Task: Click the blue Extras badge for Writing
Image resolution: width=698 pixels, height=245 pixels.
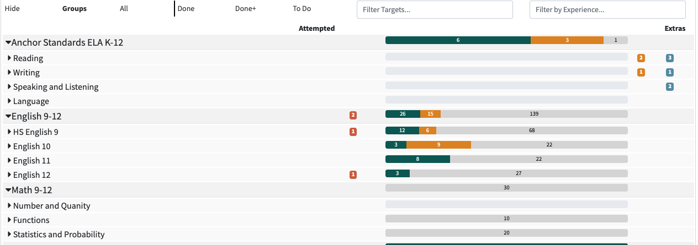Action: pyautogui.click(x=670, y=72)
